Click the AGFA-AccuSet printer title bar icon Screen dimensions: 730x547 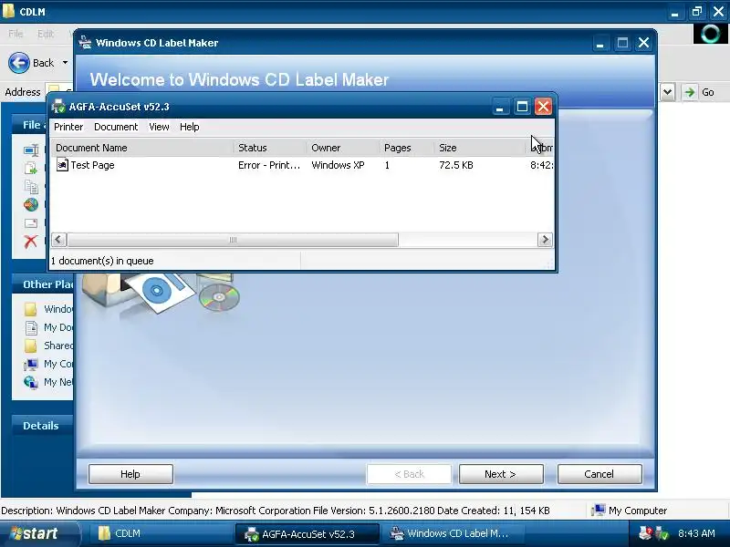tap(58, 107)
